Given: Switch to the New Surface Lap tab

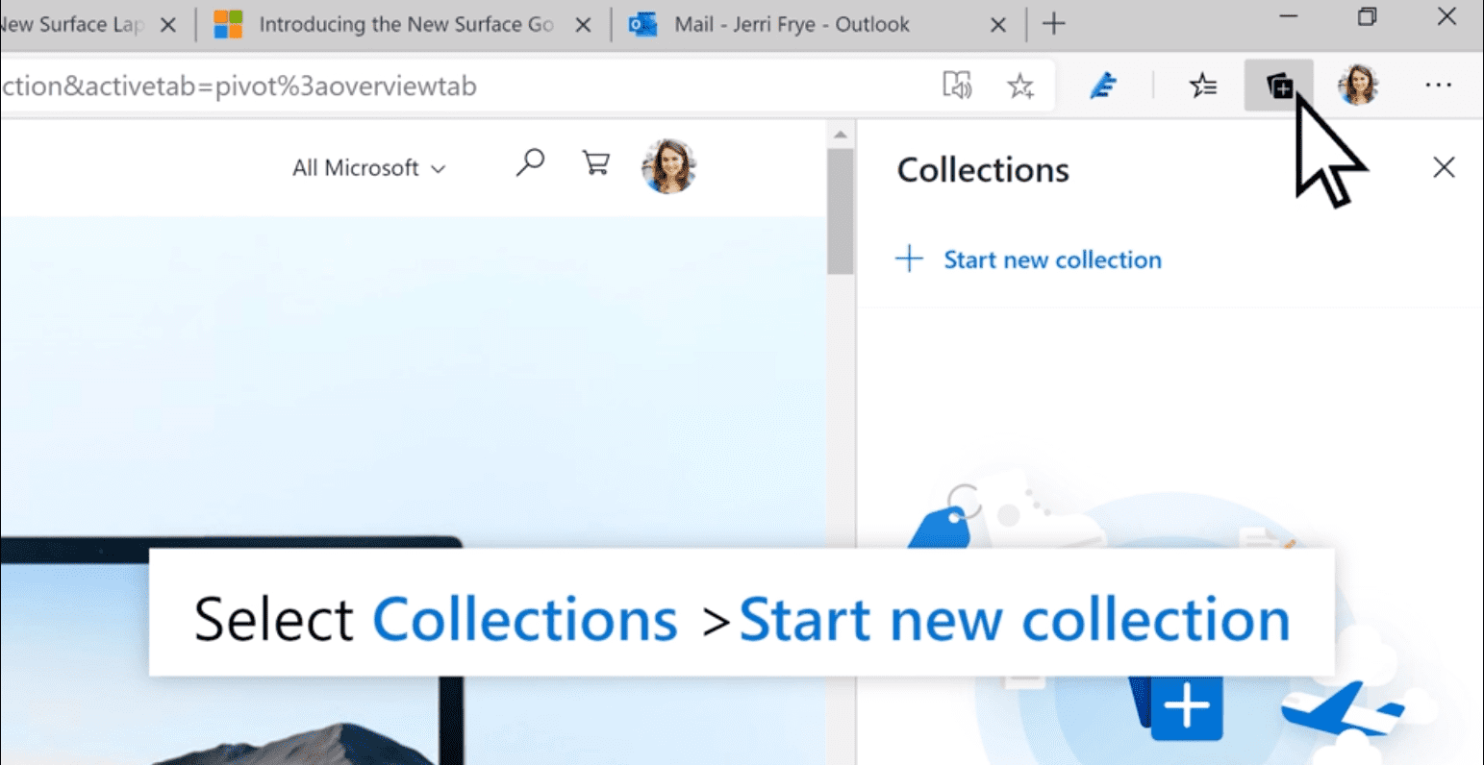Looking at the screenshot, I should click(x=72, y=24).
